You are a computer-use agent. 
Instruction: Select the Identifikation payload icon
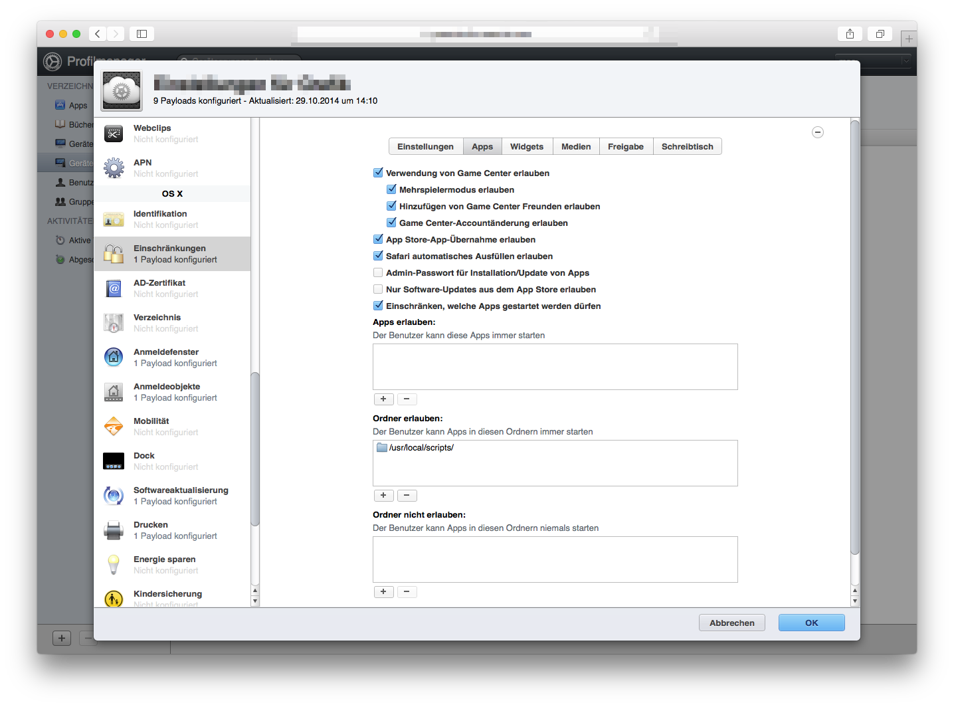click(x=114, y=219)
